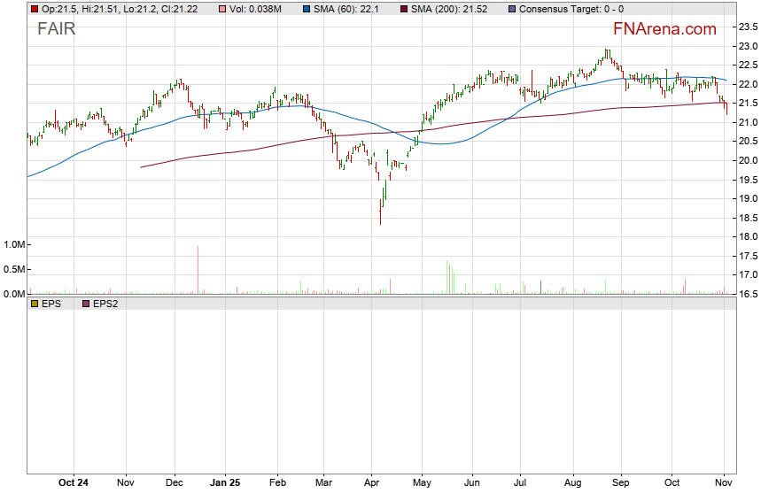Click the red OHLC legend swatch
The image size is (761, 501).
[35, 9]
